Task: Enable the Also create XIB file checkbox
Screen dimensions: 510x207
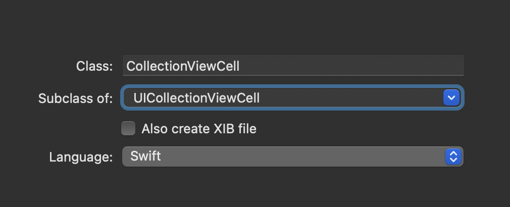Action: pyautogui.click(x=129, y=129)
